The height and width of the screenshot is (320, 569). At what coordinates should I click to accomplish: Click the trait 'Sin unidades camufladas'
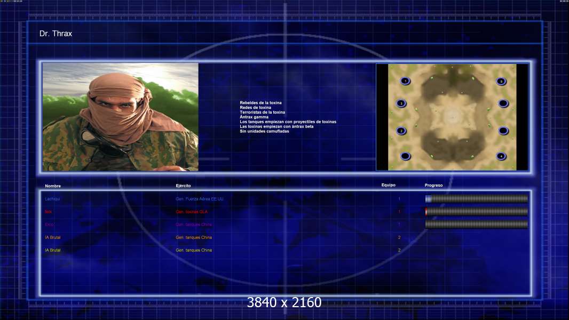264,131
